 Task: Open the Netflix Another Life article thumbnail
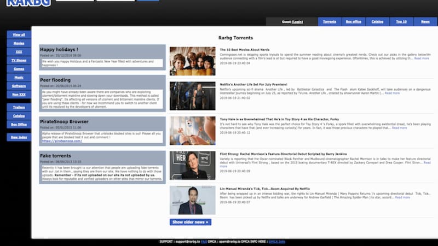point(192,96)
